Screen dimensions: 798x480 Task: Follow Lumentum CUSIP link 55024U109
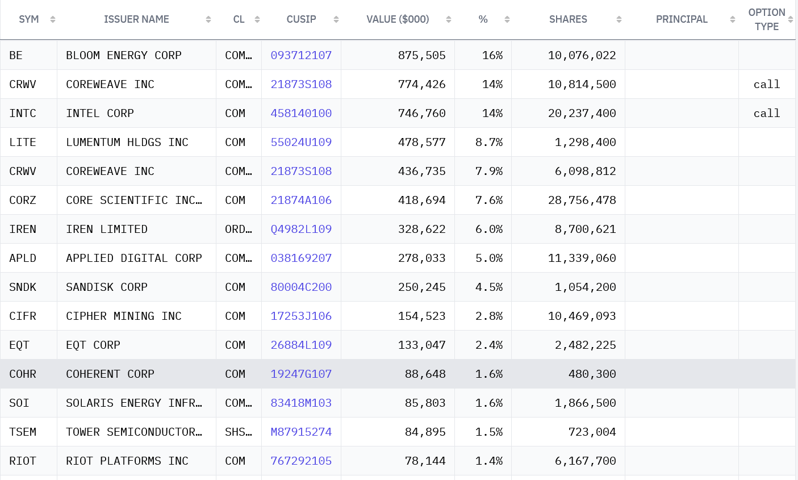[x=301, y=142]
